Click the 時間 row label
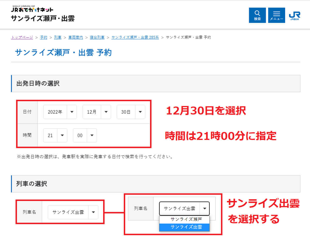 coord(27,135)
